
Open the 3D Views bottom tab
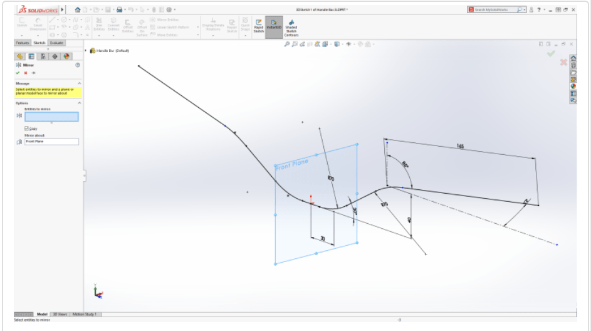[60, 314]
